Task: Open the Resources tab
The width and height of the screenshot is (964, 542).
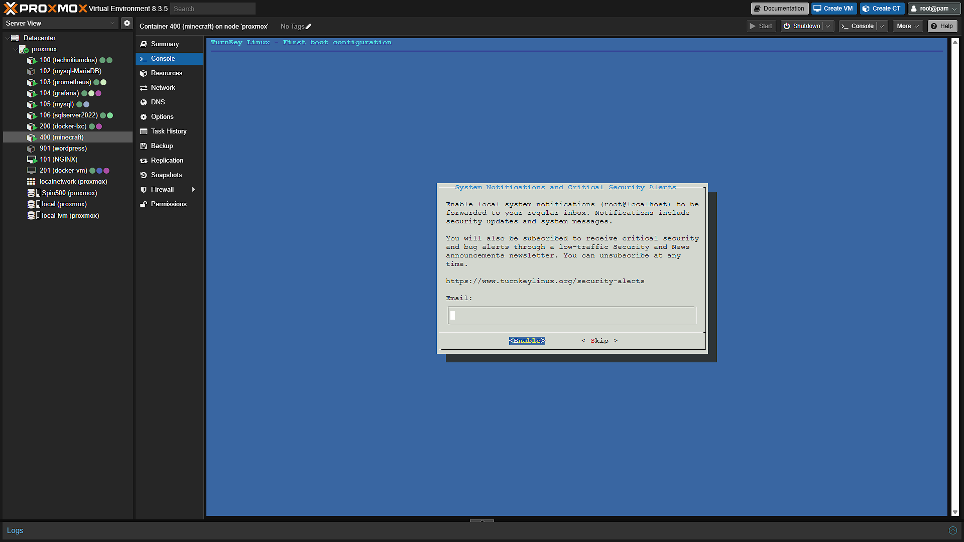Action: click(x=169, y=73)
